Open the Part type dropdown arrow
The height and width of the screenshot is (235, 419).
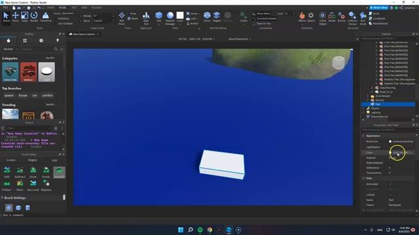[158, 24]
